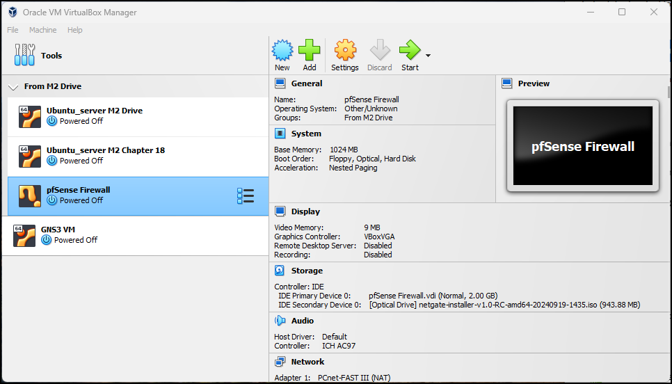The image size is (672, 384).
Task: Select the Ubuntu_server M2 Drive machine
Action: coord(138,117)
